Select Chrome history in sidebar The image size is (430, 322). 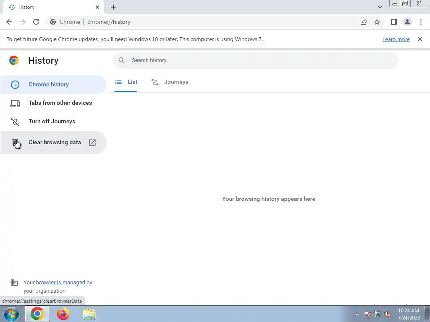[x=53, y=84]
